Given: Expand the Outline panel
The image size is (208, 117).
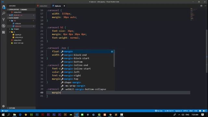Looking at the screenshot, I should pyautogui.click(x=21, y=108).
